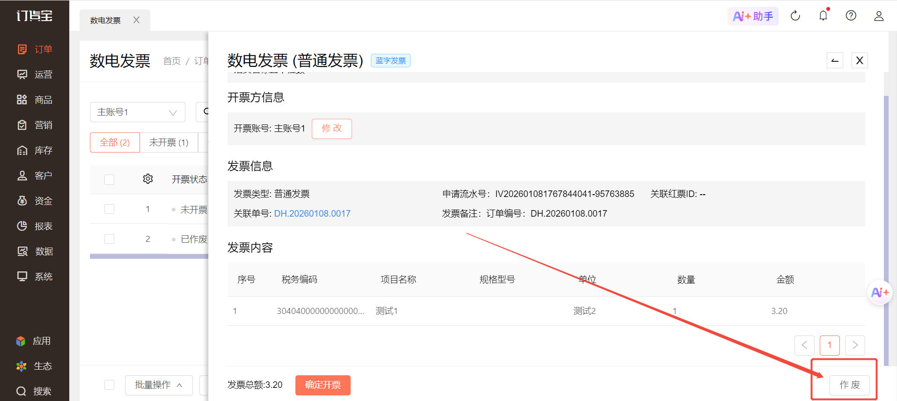
Task: Open the 数据 sidebar menu
Action: pyautogui.click(x=35, y=251)
